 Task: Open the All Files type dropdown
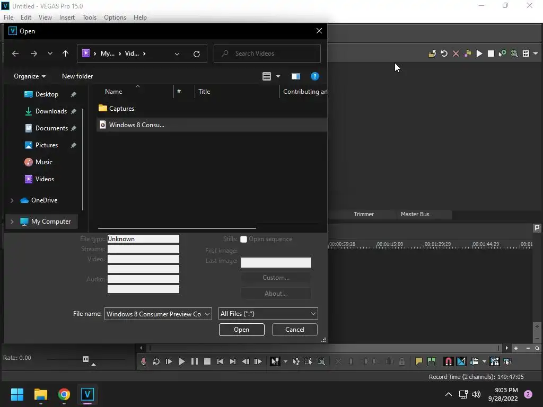coord(268,314)
